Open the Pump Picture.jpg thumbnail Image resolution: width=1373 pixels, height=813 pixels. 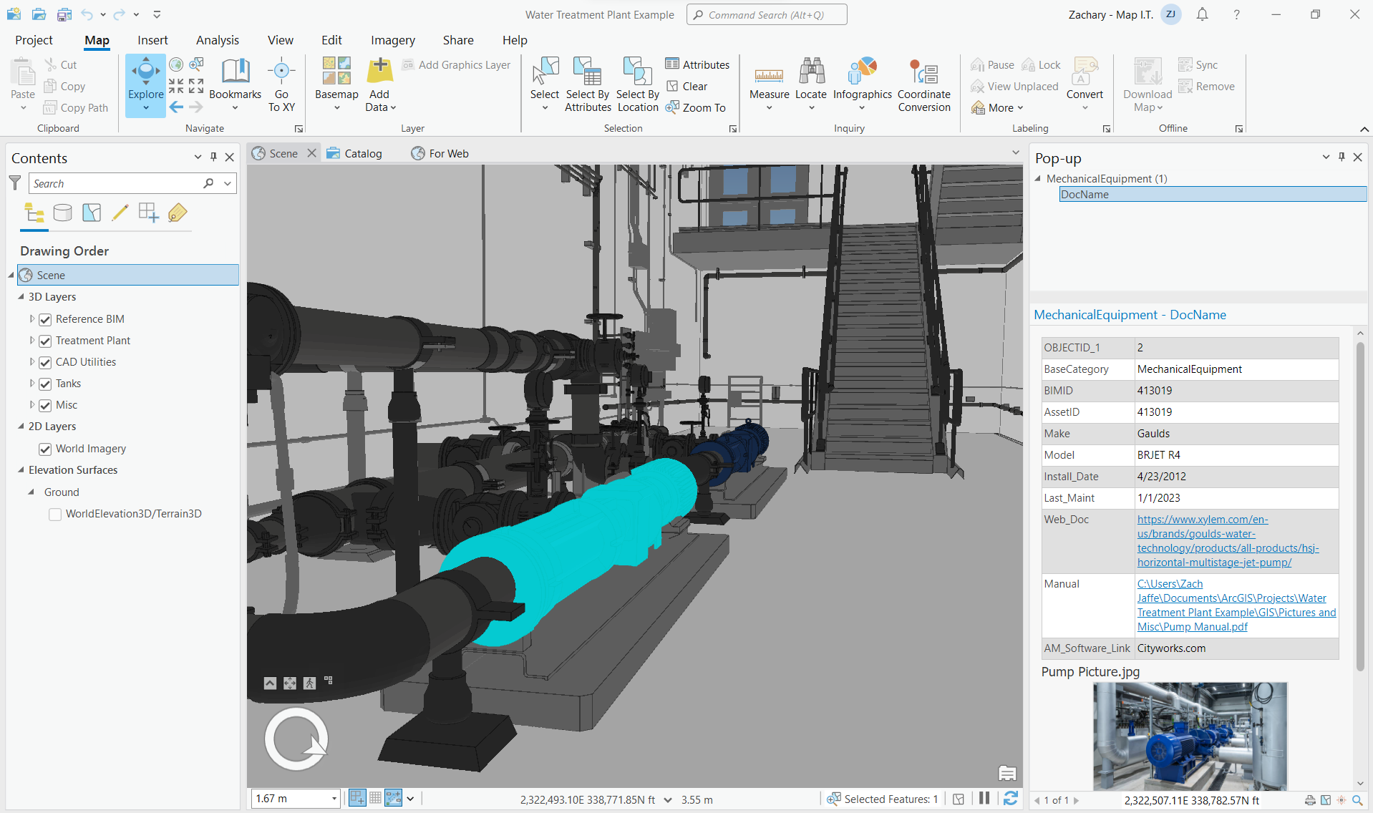coord(1190,736)
